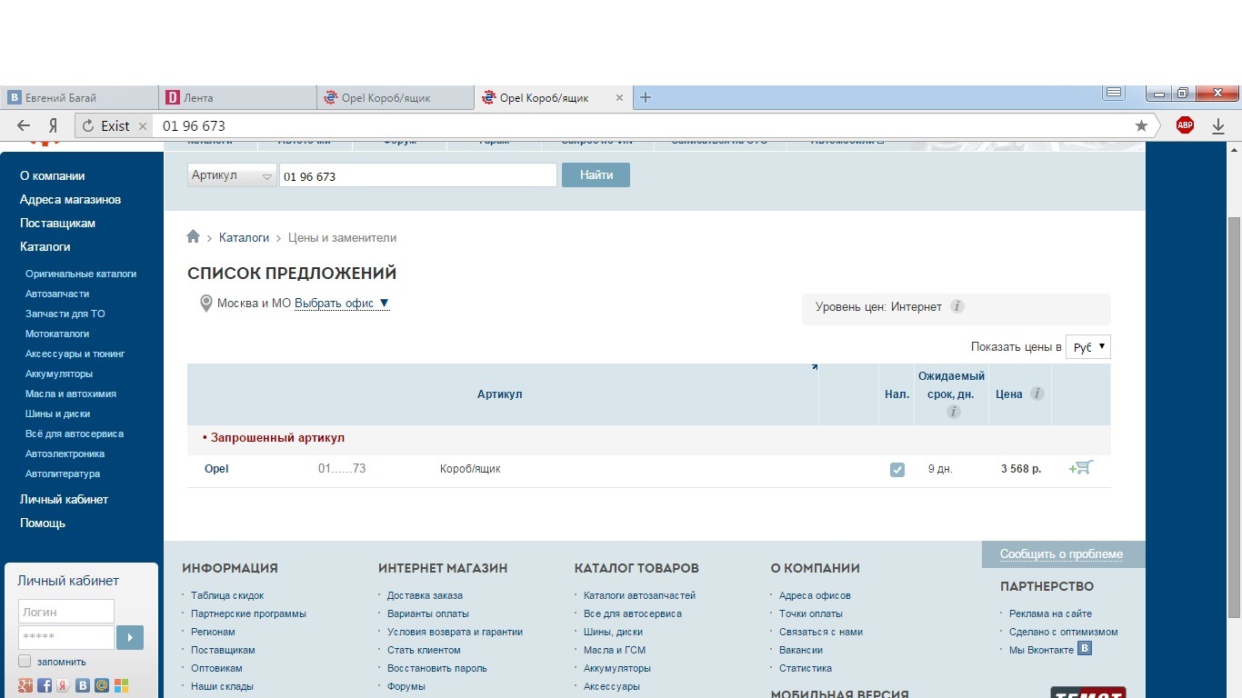The width and height of the screenshot is (1242, 698).
Task: Open Доставка заказа footer link
Action: coord(425,595)
